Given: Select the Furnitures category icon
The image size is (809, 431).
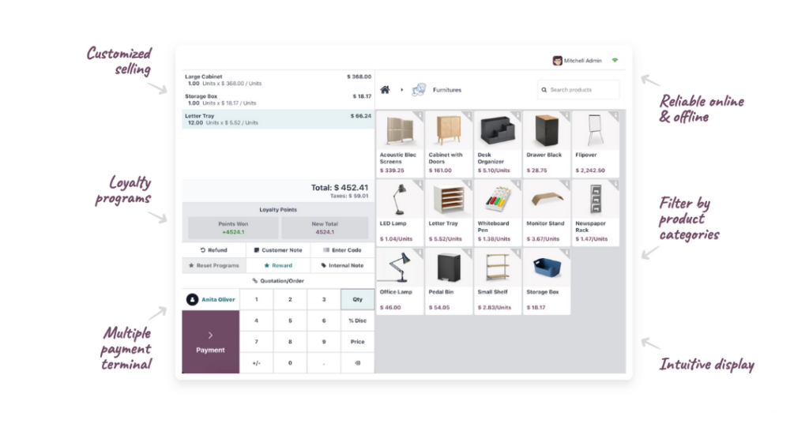Looking at the screenshot, I should pyautogui.click(x=419, y=90).
